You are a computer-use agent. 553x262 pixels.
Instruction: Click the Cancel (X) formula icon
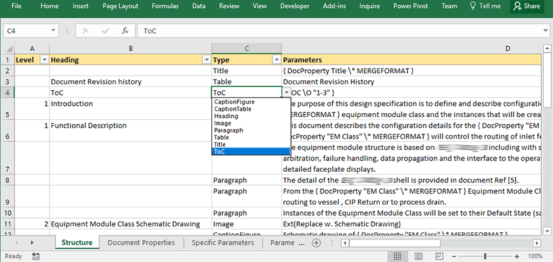tap(86, 31)
